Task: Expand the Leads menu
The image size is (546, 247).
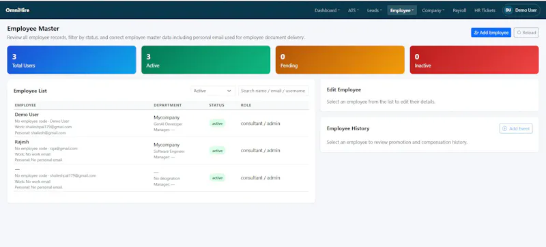Action: (374, 10)
